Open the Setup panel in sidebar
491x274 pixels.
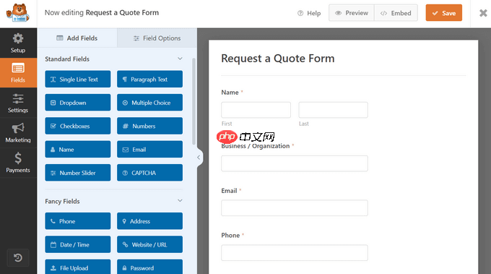(18, 43)
